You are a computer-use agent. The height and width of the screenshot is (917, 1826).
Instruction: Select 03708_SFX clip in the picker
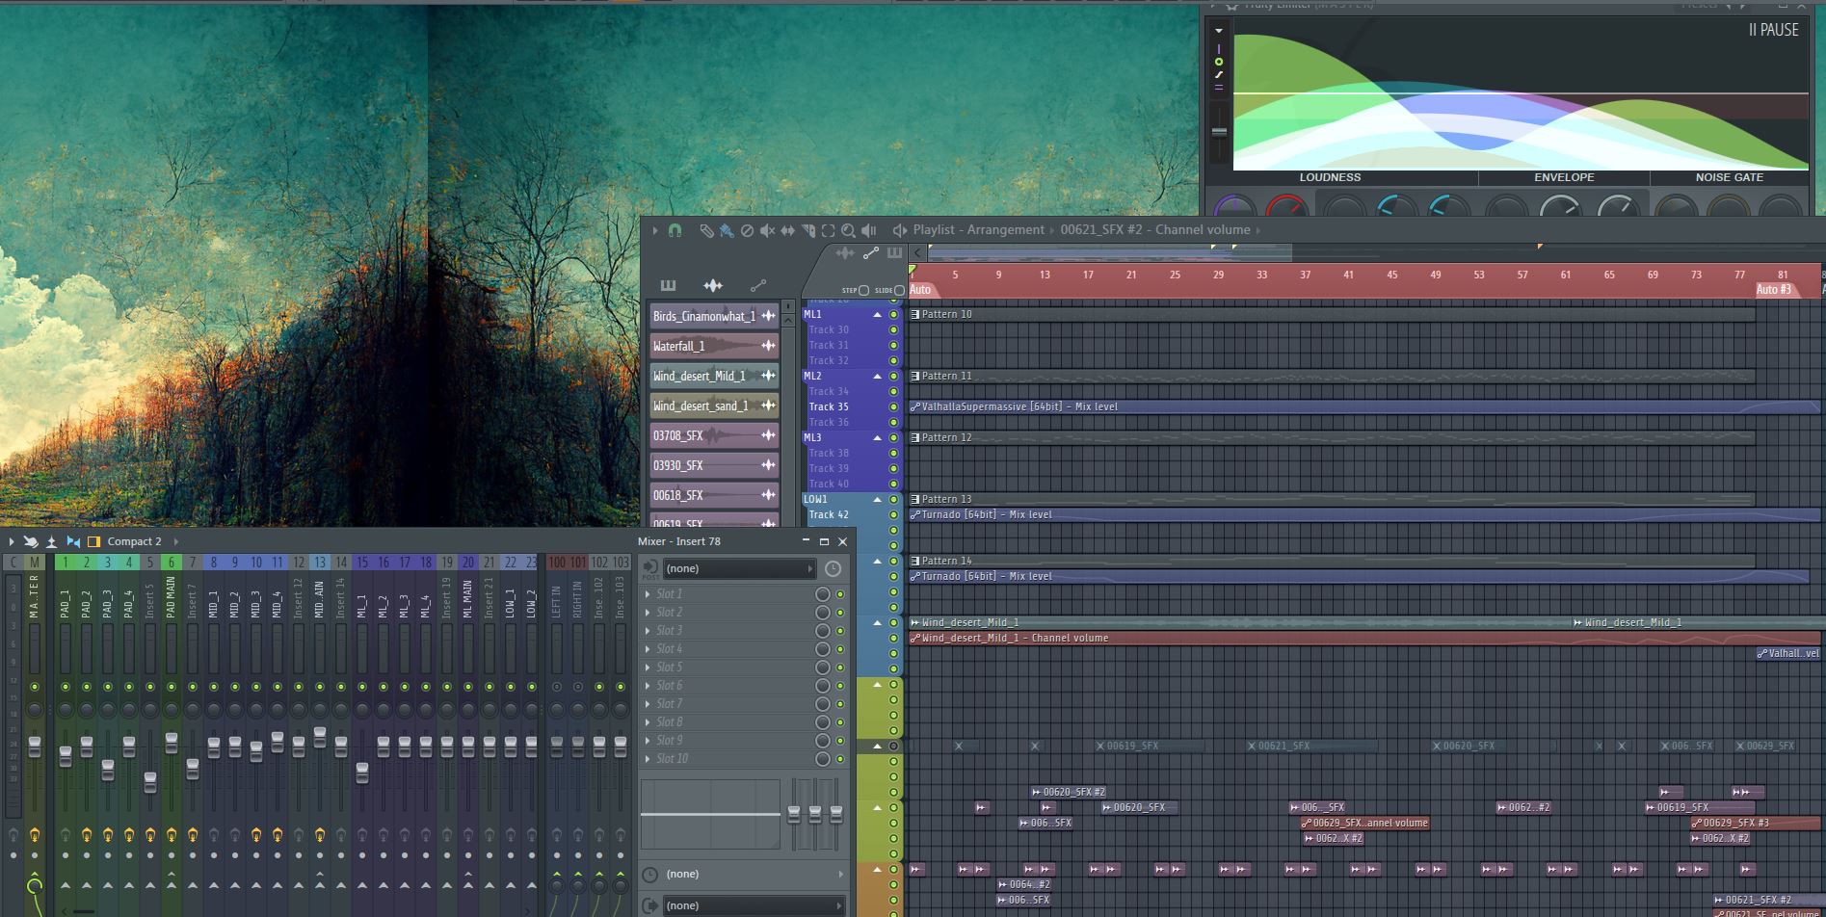tap(714, 435)
